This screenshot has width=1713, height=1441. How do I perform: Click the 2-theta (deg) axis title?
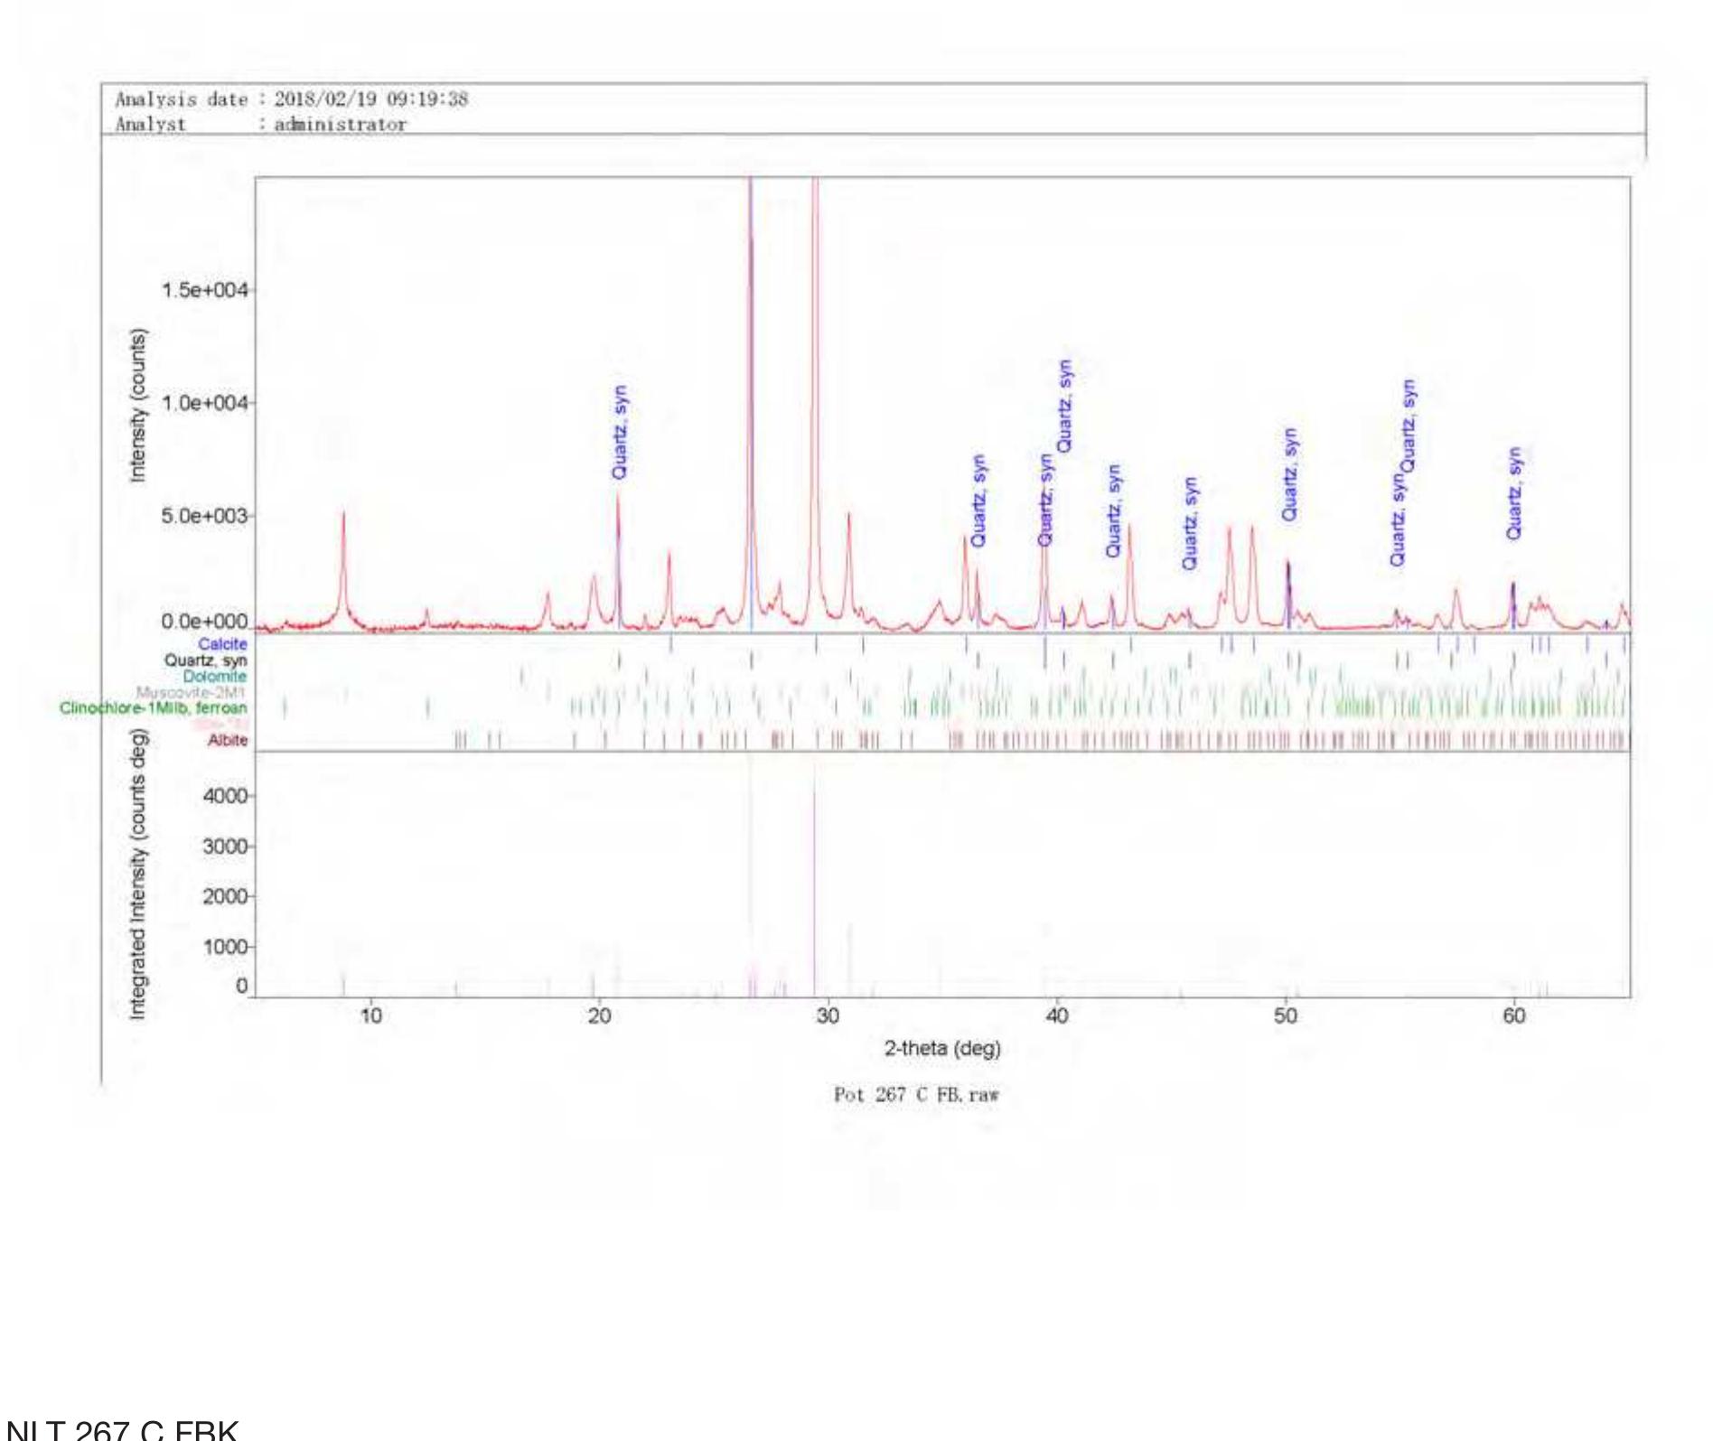pos(941,1048)
